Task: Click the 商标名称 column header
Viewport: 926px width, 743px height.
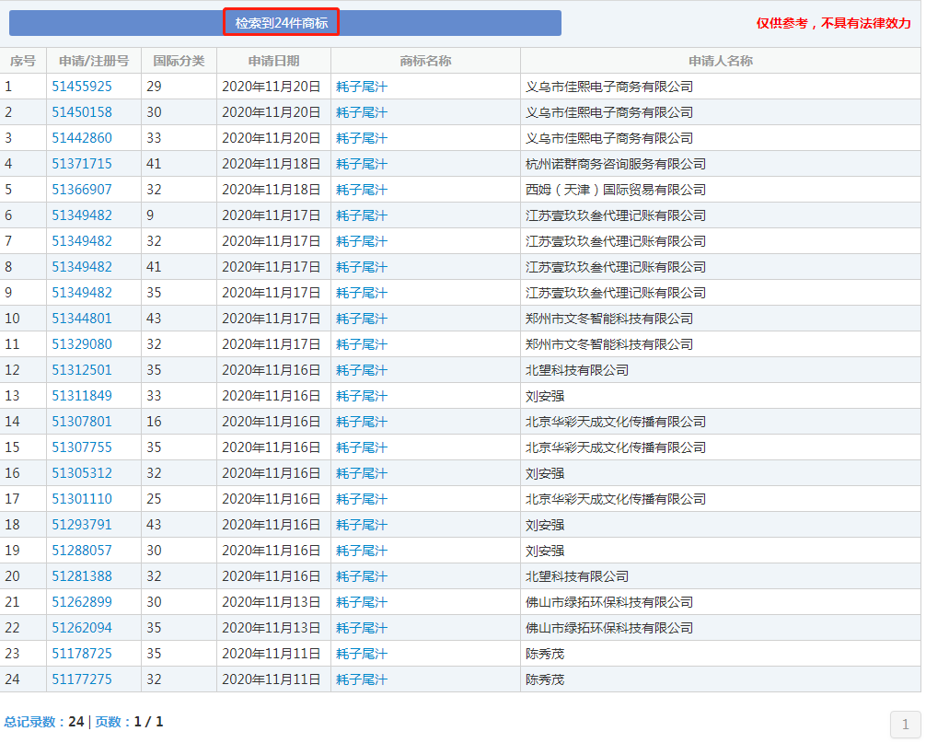Action: tap(425, 61)
